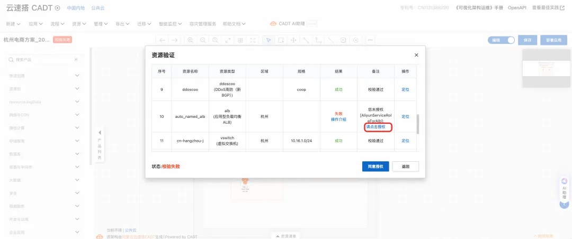
Task: Click the 保存 save button
Action: click(528, 40)
